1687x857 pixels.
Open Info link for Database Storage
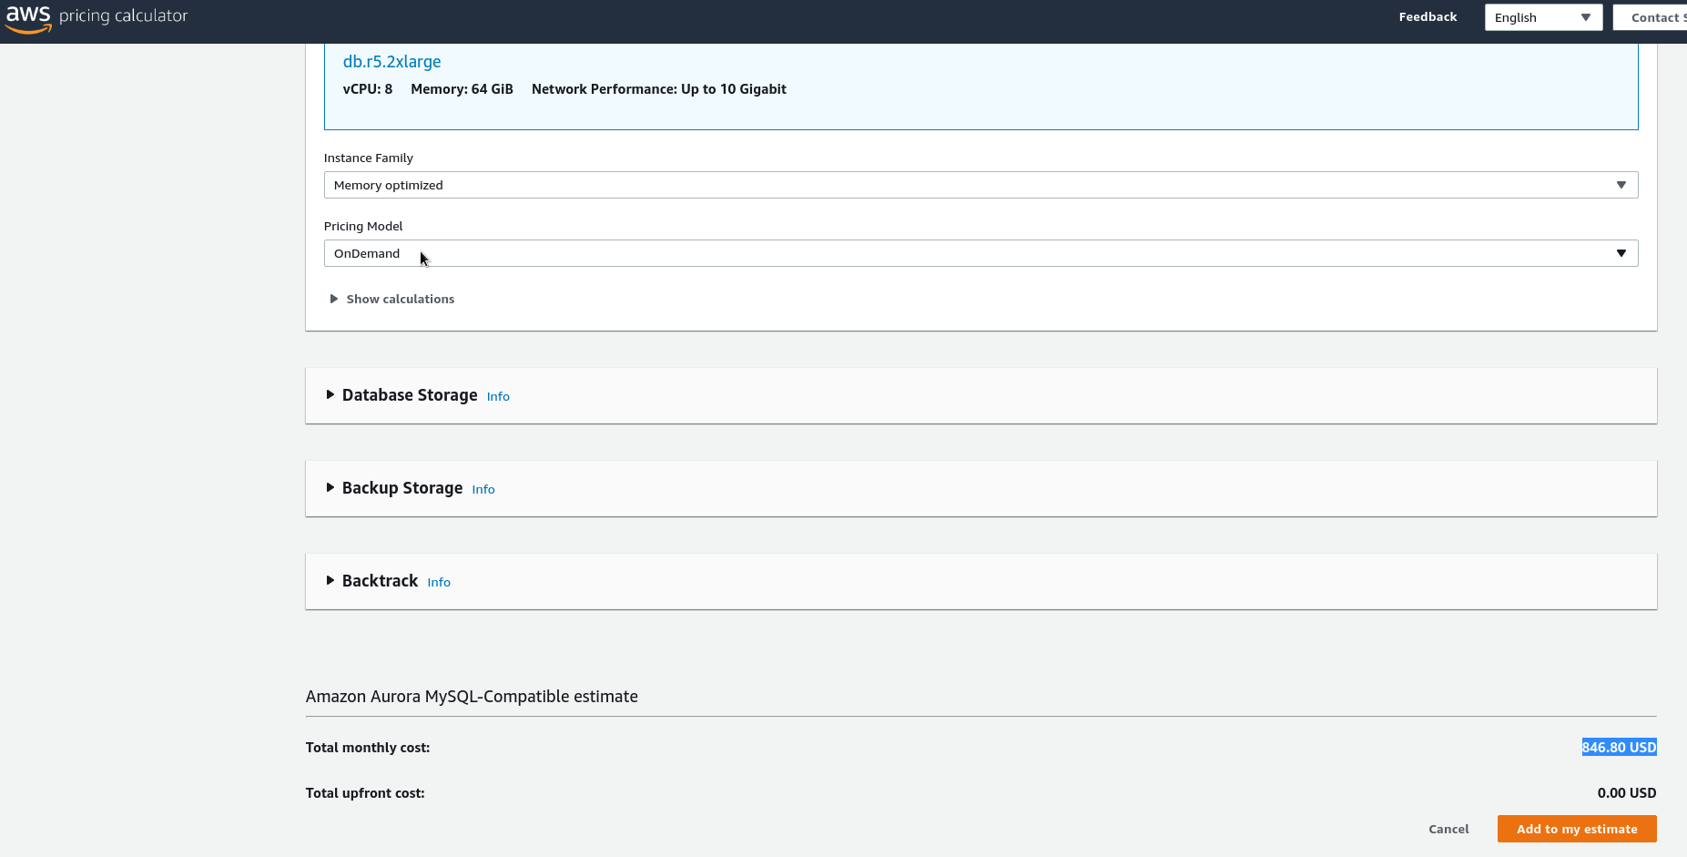498,397
